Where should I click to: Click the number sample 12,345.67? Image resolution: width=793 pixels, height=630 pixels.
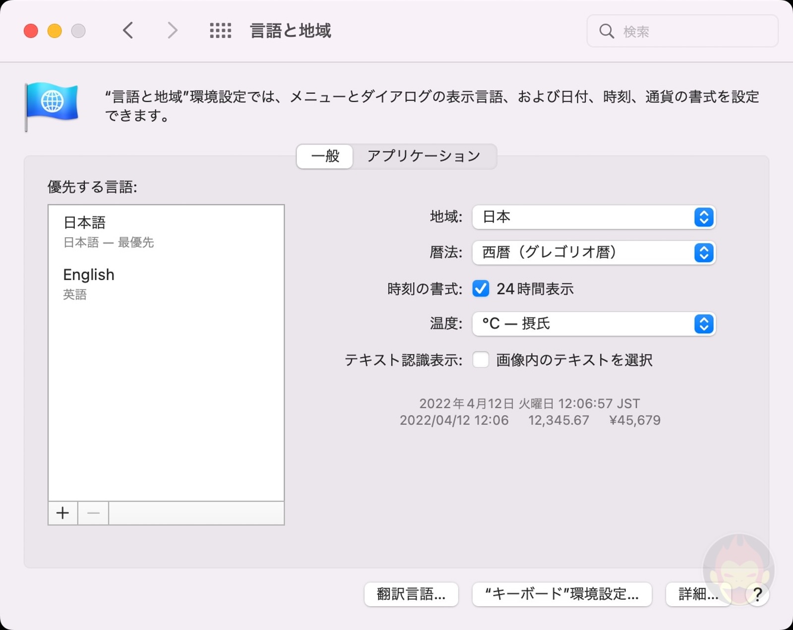point(559,420)
